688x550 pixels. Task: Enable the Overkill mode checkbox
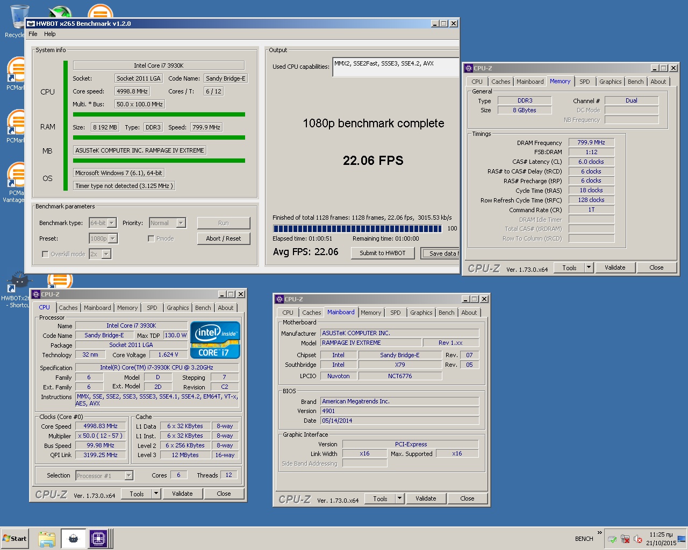click(x=45, y=254)
